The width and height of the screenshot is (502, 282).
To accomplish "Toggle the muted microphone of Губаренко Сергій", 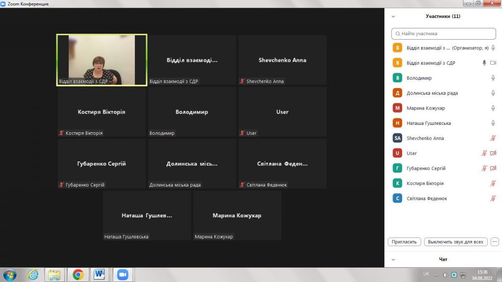I will (484, 168).
